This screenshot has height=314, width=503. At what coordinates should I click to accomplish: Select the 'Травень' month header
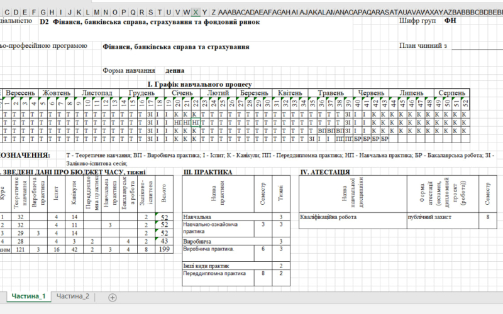[x=331, y=93]
